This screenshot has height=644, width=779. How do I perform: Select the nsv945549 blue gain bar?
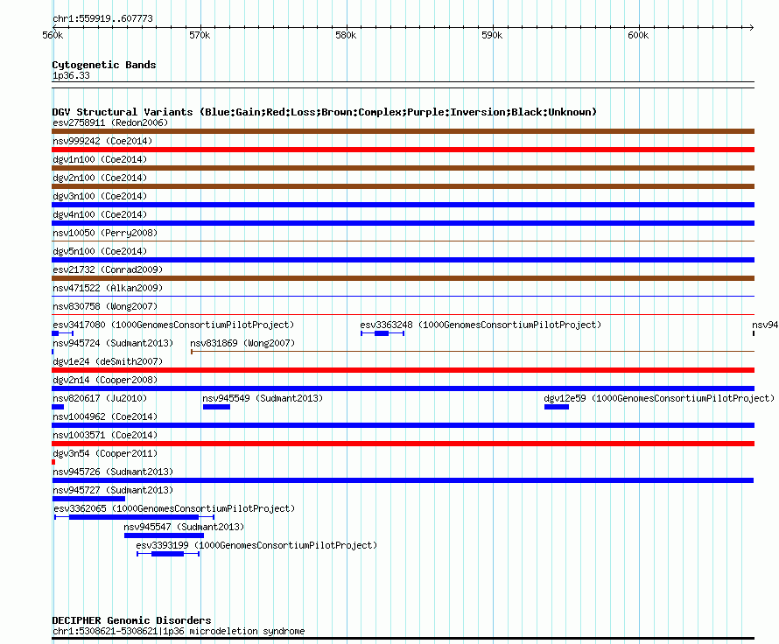click(x=216, y=407)
